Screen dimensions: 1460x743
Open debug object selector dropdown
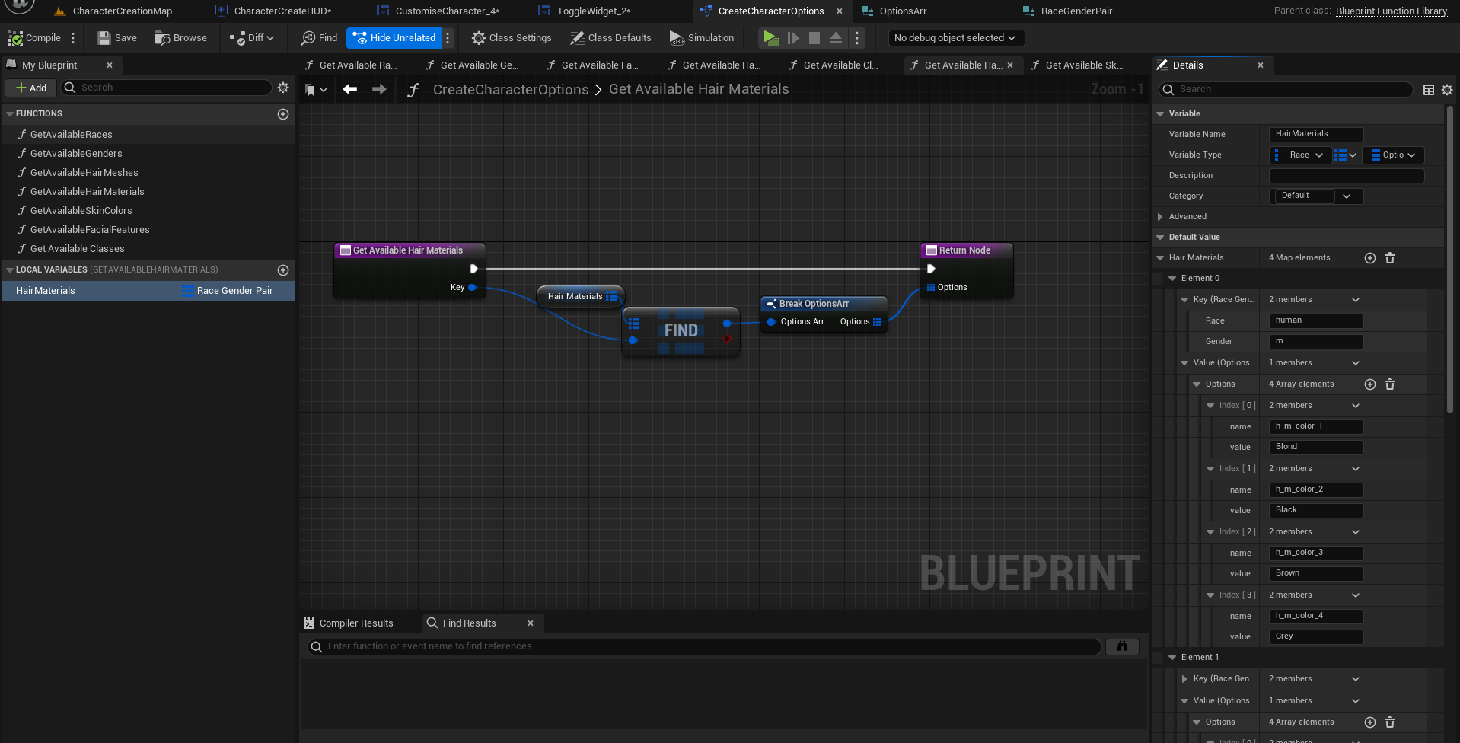pyautogui.click(x=955, y=38)
